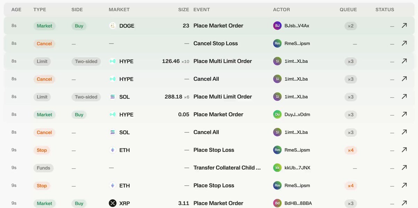418x208 pixels.
Task: Click the XRP coin icon
Action: [113, 203]
